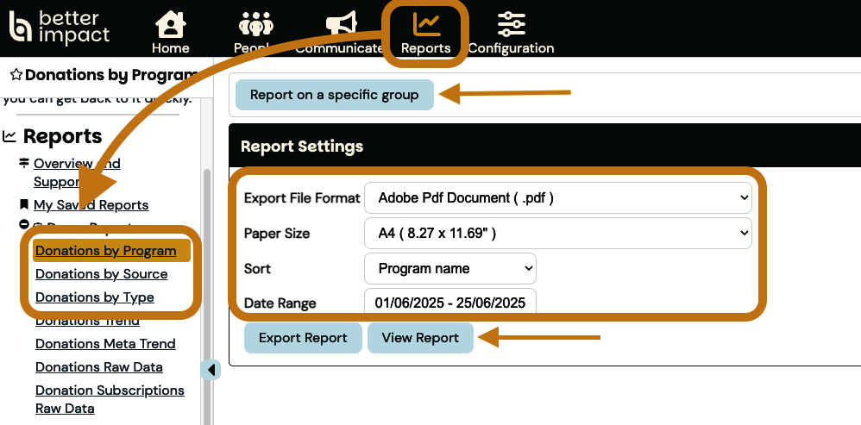Expand the Paper Size dropdown

coord(557,233)
